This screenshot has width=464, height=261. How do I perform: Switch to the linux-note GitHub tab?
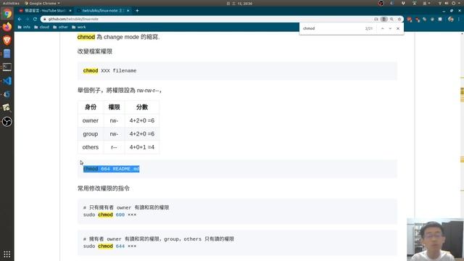click(102, 11)
